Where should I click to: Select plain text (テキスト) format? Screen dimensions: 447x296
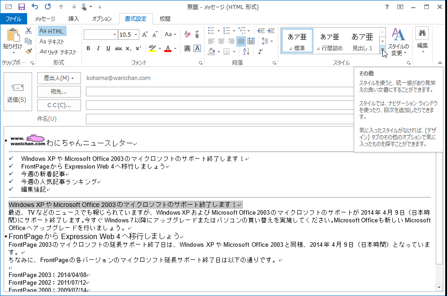click(x=52, y=42)
